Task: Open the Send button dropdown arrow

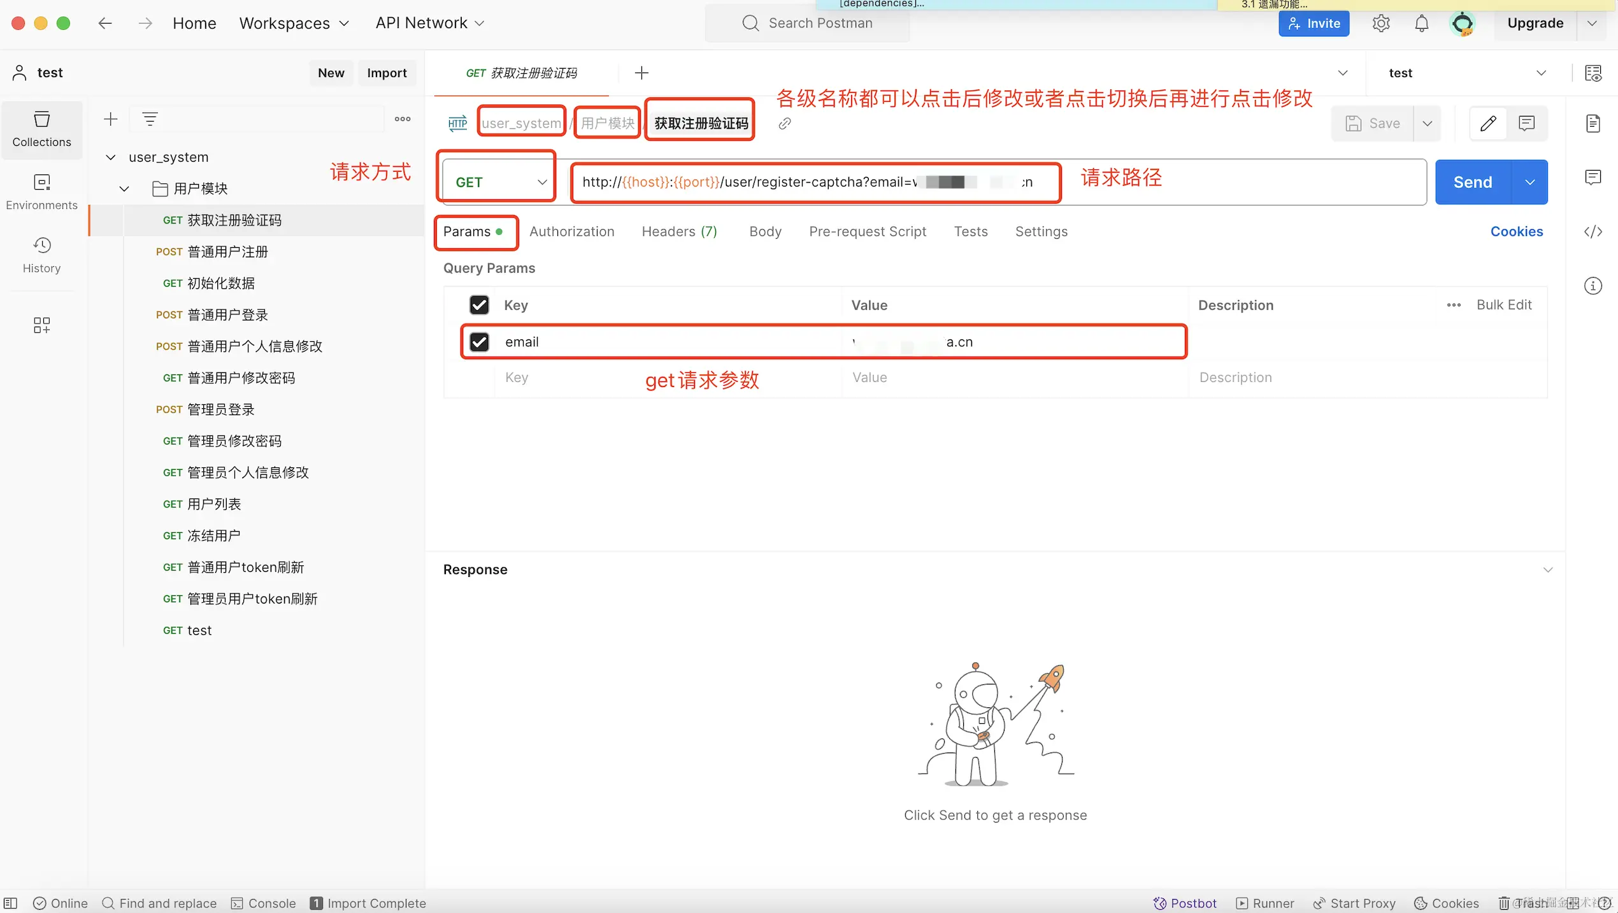Action: 1530,181
